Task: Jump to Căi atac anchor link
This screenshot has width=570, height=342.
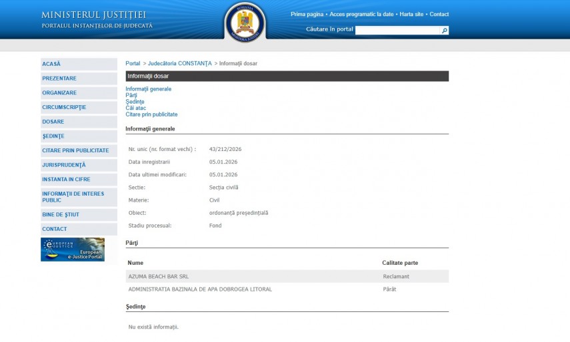Action: click(135, 108)
